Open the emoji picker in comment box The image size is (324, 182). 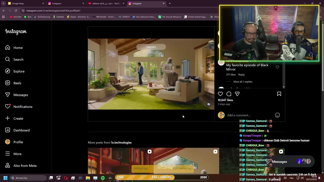[277, 115]
